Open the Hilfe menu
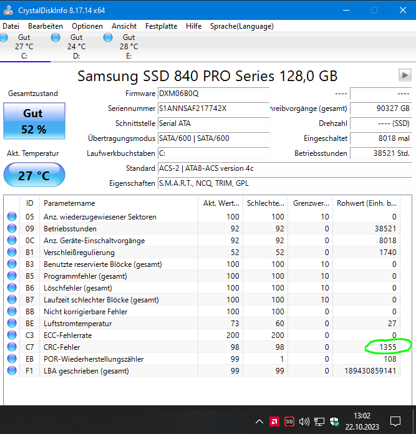Viewport: 416px width, 434px height. pyautogui.click(x=193, y=26)
